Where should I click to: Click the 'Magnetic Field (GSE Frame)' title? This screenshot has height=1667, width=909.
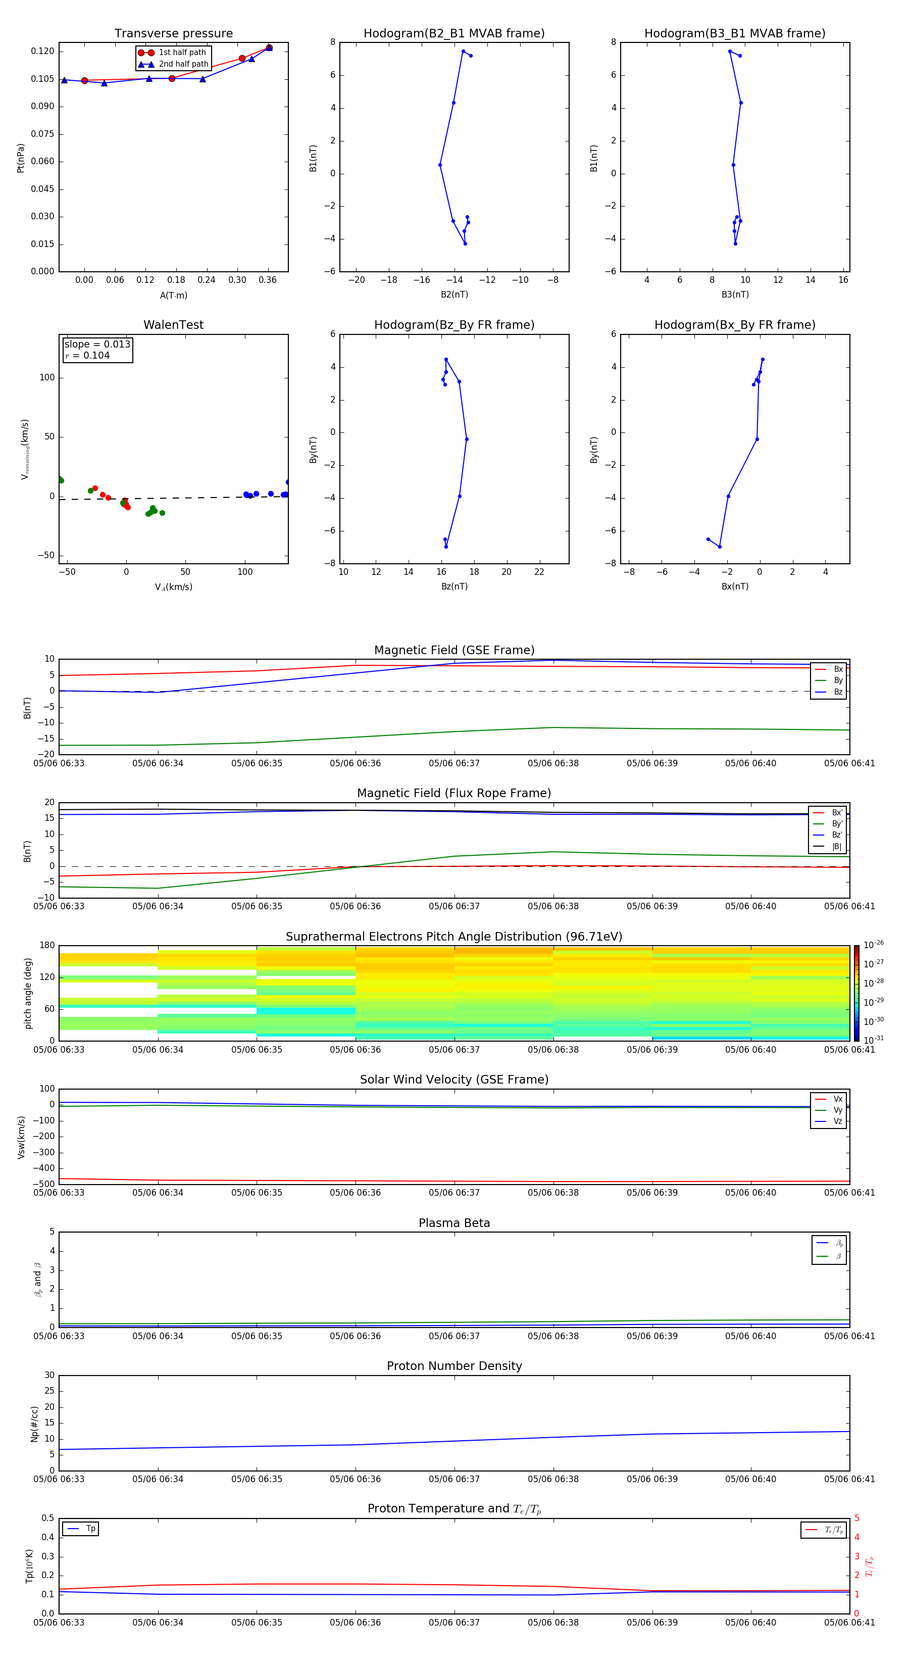tap(454, 650)
